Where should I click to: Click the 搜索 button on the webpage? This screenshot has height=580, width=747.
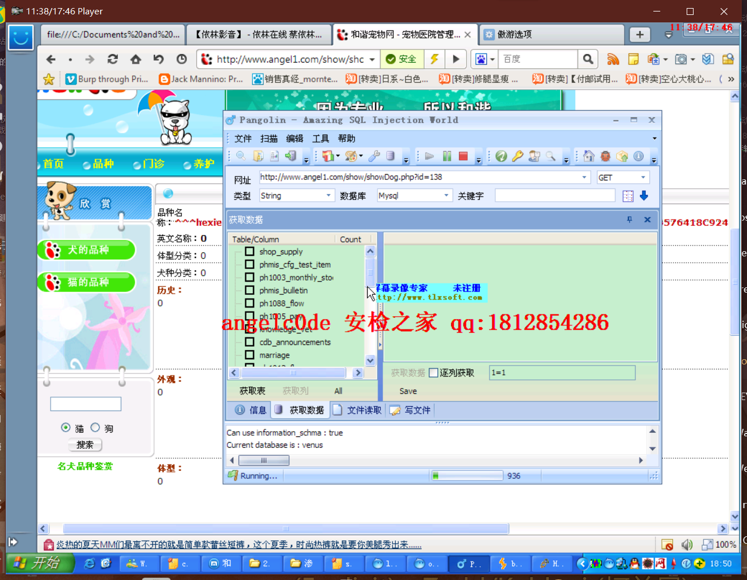(84, 445)
